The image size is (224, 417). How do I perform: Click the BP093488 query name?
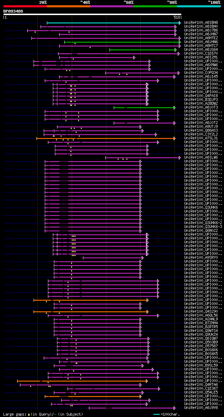[13, 11]
